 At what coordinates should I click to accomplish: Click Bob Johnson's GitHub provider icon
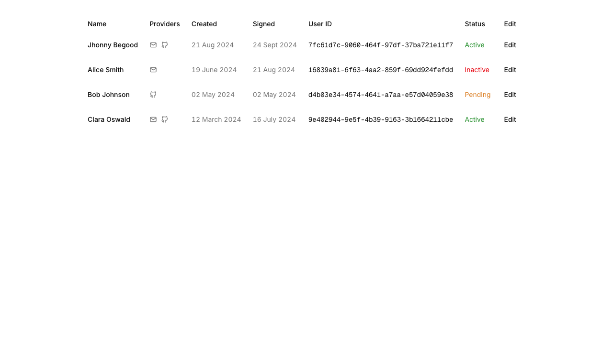(153, 95)
